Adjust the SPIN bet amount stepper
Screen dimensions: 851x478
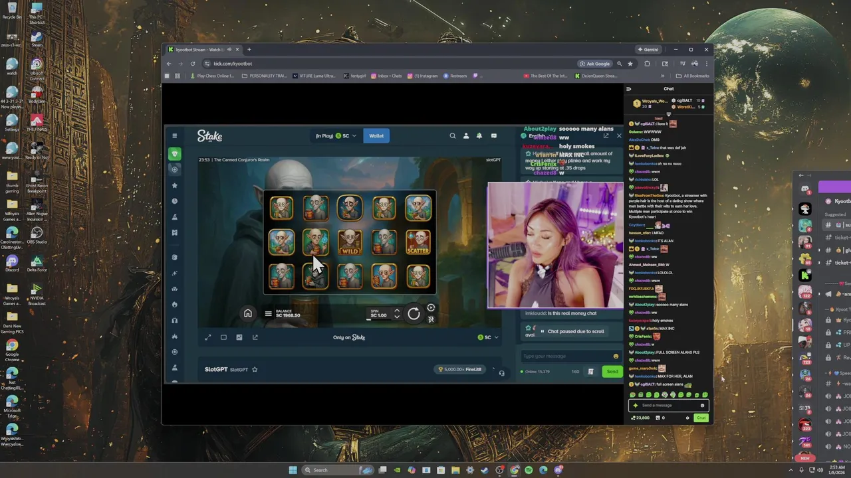tap(397, 314)
